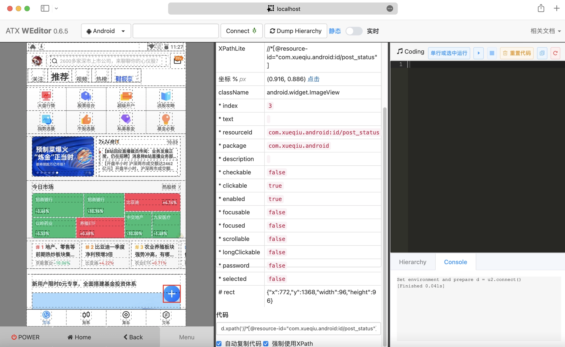Image resolution: width=565 pixels, height=347 pixels.
Task: Click the 点击 link next to coordinates
Action: coord(313,79)
